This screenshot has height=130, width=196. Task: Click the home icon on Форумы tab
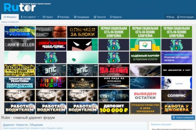[x=5, y=17]
